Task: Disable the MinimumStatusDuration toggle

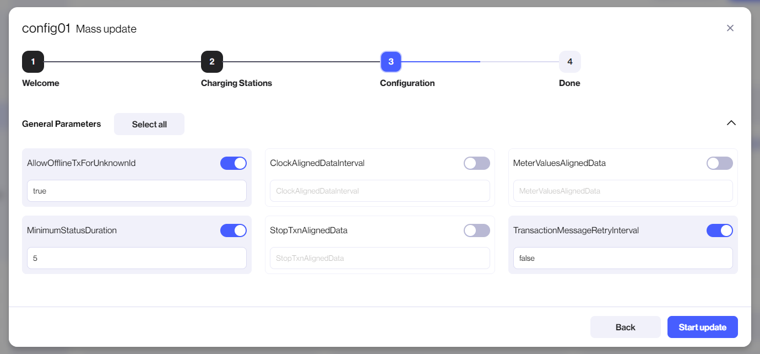Action: coord(234,230)
